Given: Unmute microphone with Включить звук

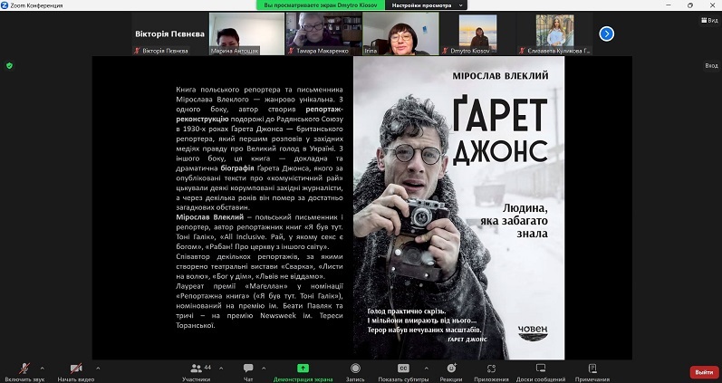Looking at the screenshot, I should pyautogui.click(x=24, y=372).
